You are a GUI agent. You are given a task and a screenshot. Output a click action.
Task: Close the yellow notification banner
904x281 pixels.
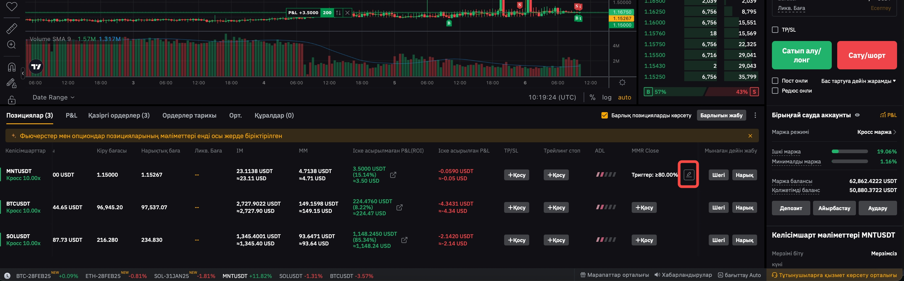pos(750,136)
